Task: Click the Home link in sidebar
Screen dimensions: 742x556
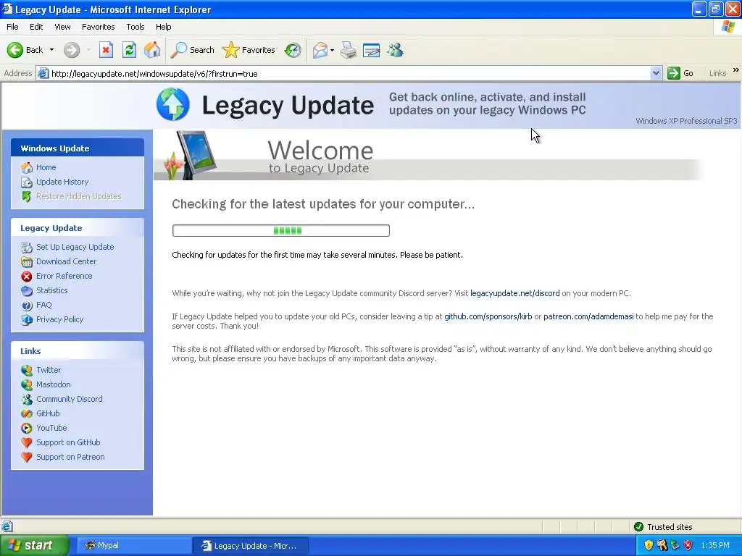Action: (x=46, y=167)
